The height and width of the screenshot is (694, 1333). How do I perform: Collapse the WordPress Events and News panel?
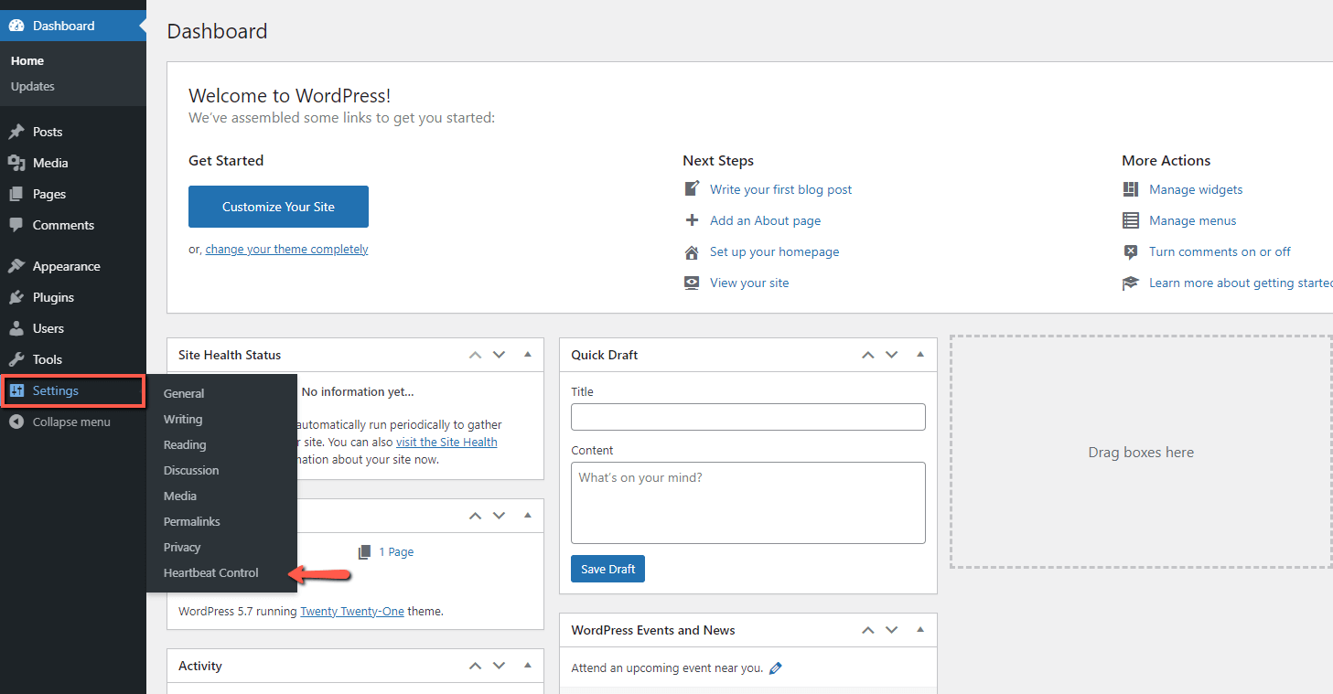[x=921, y=629]
